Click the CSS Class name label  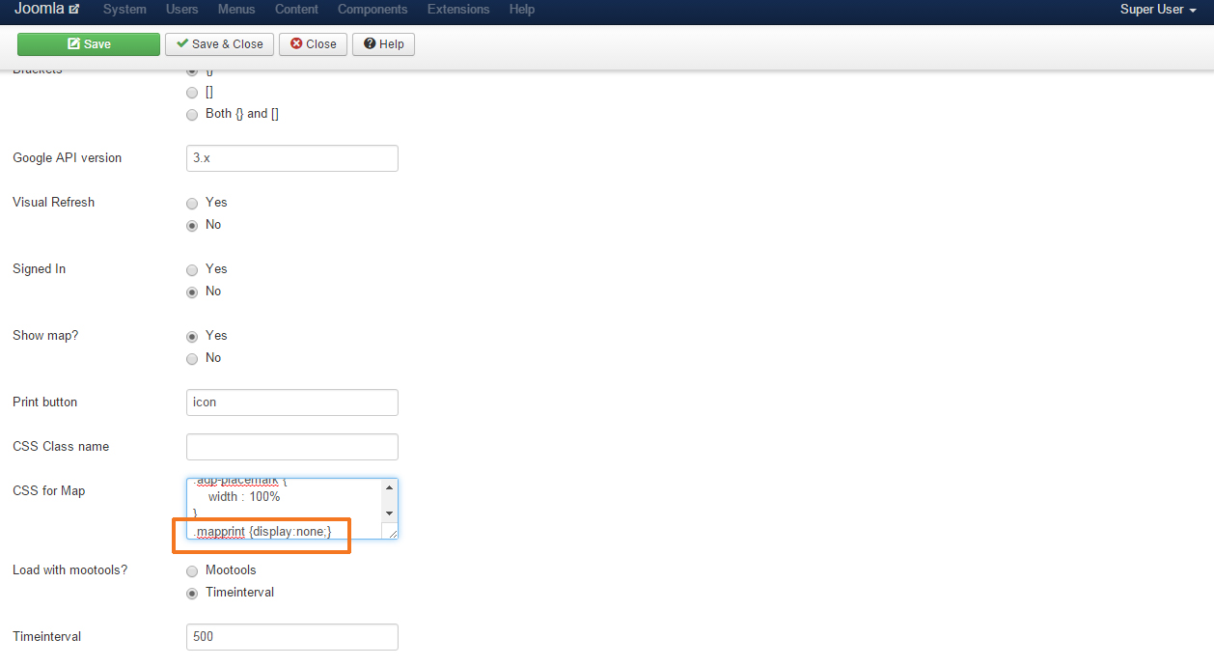(x=61, y=446)
